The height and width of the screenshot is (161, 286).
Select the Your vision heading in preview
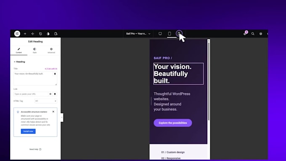178,74
